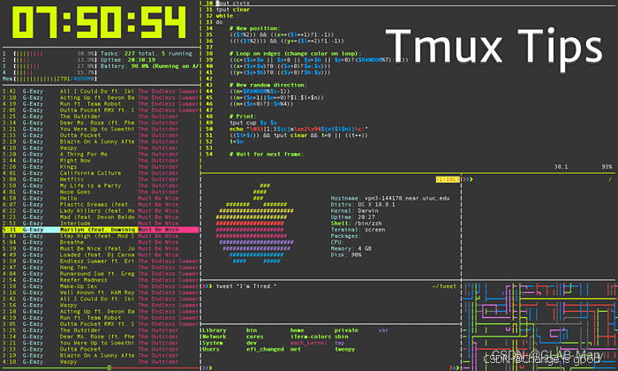Click the 'Memory: 4 GB' line
Screen dimensions: 618x371
coord(351,249)
